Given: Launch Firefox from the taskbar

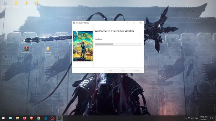Looking at the screenshot, I should click(x=25, y=118).
